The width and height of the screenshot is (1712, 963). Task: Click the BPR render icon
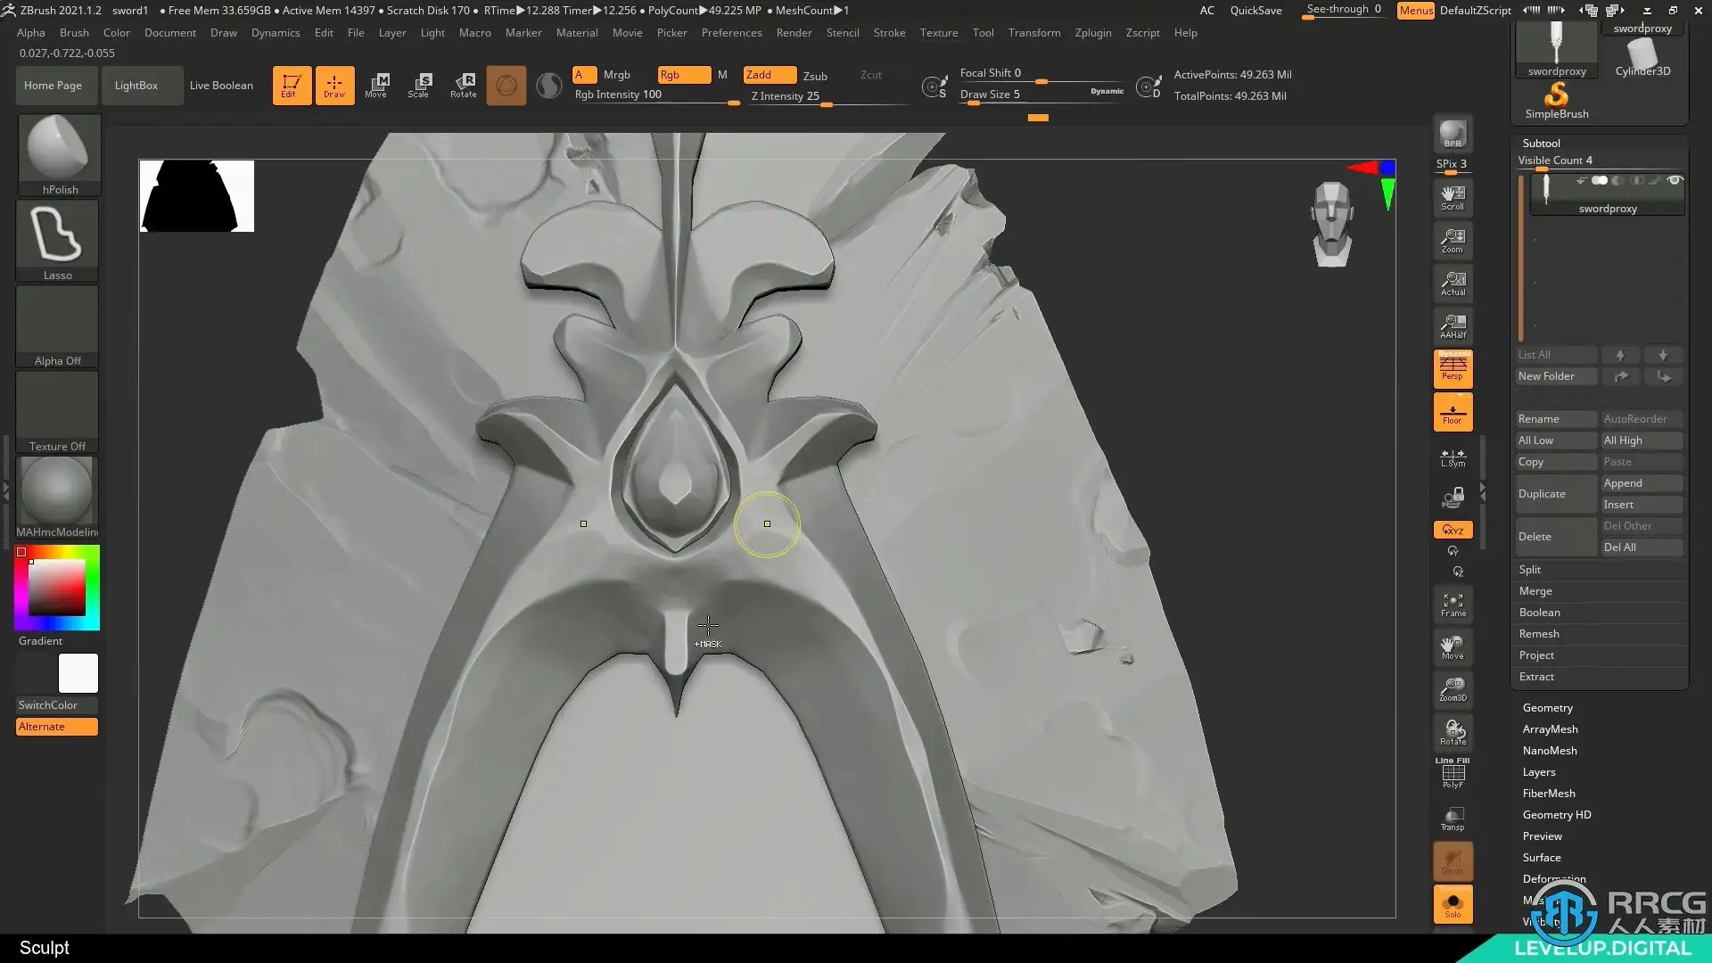pos(1453,134)
